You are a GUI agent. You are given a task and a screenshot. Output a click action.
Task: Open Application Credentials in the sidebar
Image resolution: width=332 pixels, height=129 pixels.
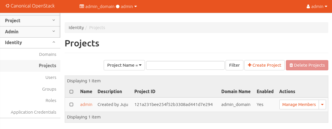tap(33, 112)
